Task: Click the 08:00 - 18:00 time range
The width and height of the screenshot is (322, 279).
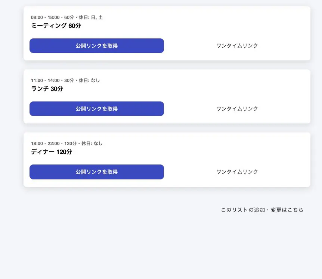Action: pyautogui.click(x=45, y=18)
